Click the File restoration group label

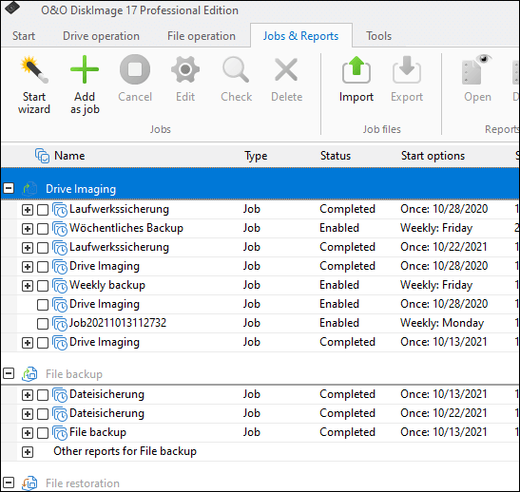tap(83, 483)
